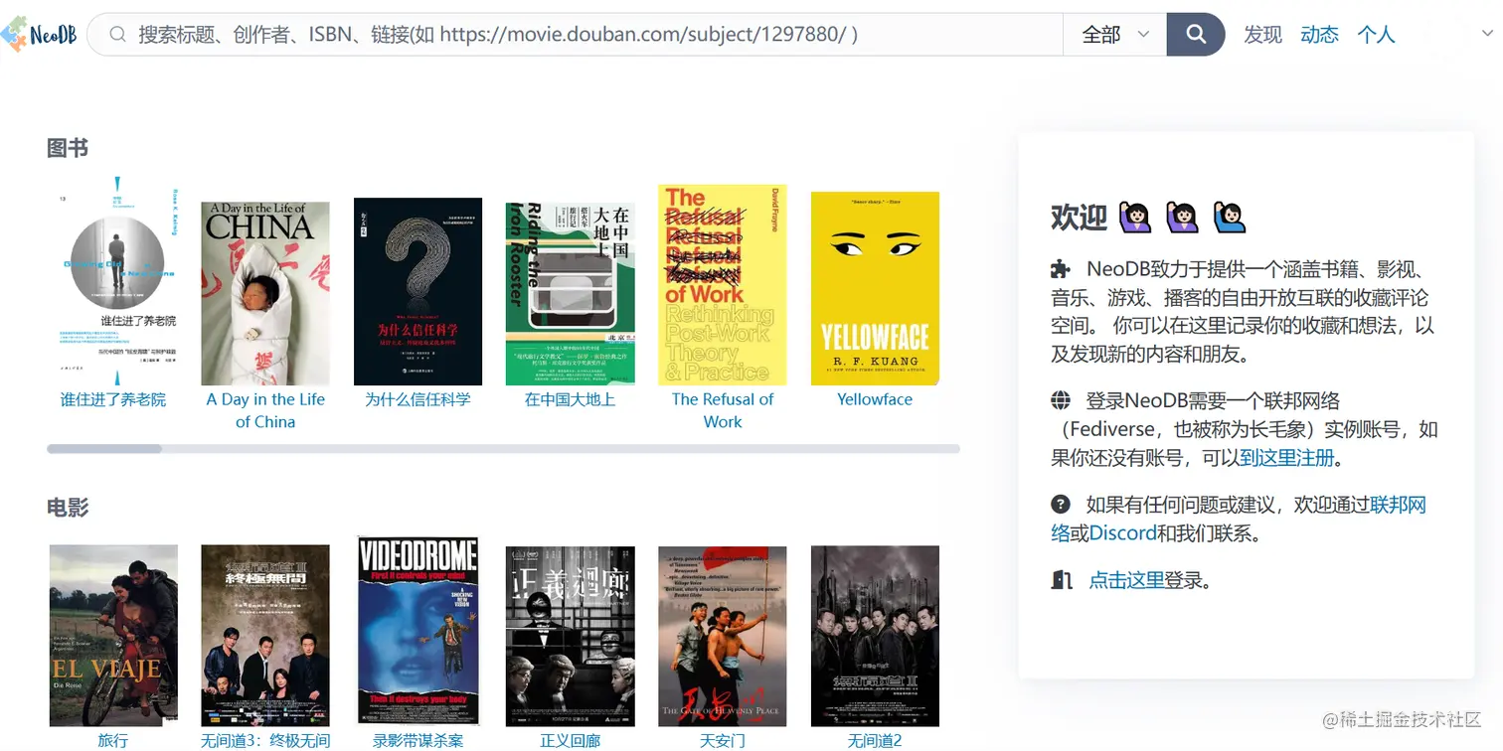1503x751 pixels.
Task: Click the magnifier search button
Action: tap(1196, 35)
